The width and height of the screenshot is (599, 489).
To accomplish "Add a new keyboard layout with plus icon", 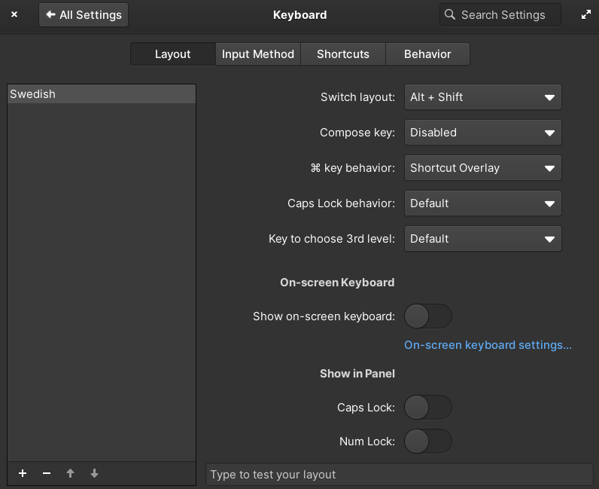I will (x=23, y=473).
